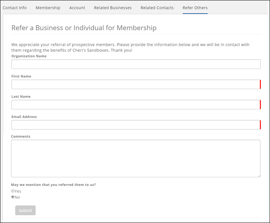Open the Related Businesses tab
This screenshot has width=270, height=223.
click(x=113, y=8)
